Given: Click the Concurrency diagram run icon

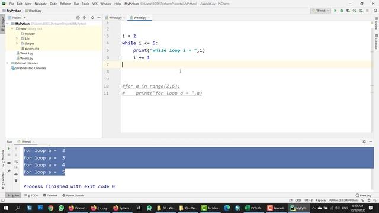Looking at the screenshot, I should click(361, 11).
